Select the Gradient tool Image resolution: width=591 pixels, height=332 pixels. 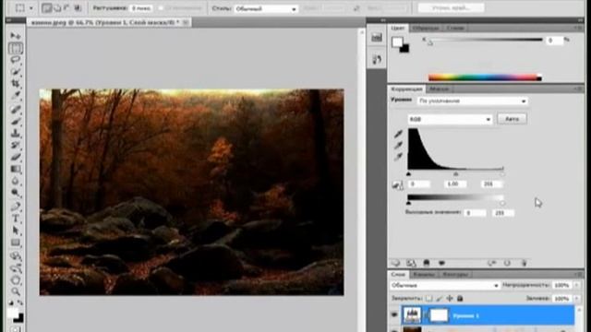point(16,169)
